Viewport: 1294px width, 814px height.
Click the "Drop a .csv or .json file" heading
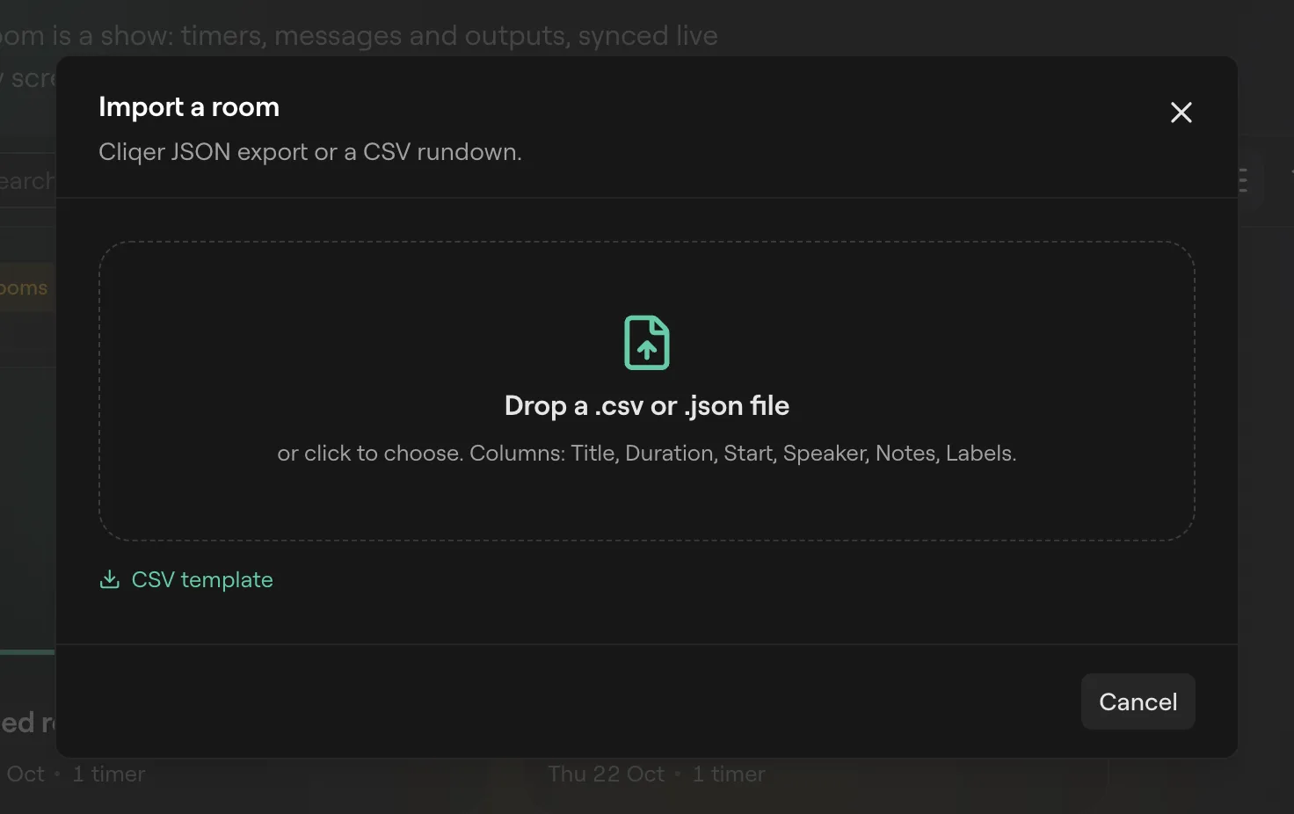click(x=647, y=406)
